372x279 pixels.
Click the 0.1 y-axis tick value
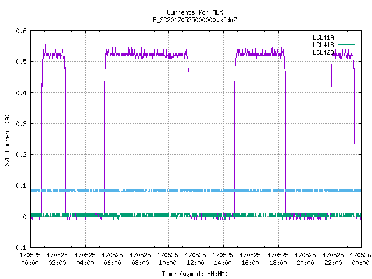21,185
